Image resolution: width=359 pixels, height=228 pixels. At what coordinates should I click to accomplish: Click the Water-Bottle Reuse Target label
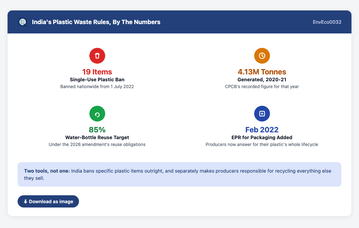[97, 137]
